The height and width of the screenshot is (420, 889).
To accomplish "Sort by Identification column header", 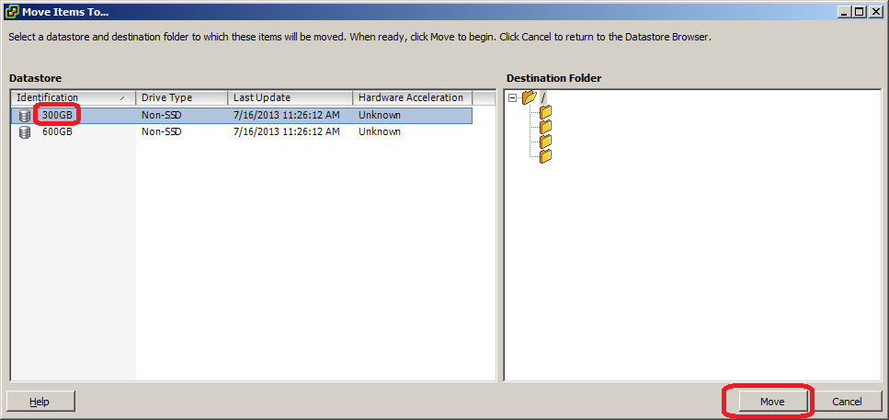I will (74, 97).
